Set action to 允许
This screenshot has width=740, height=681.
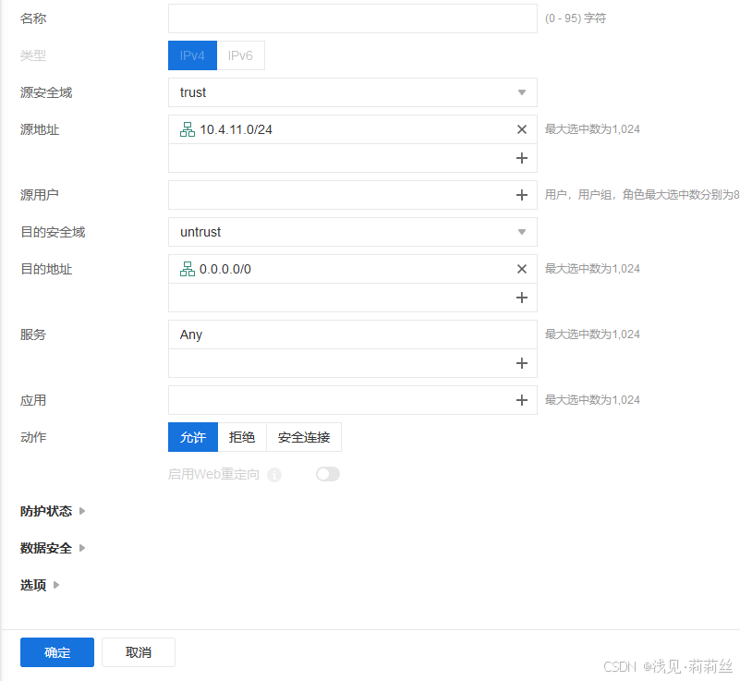(x=193, y=437)
